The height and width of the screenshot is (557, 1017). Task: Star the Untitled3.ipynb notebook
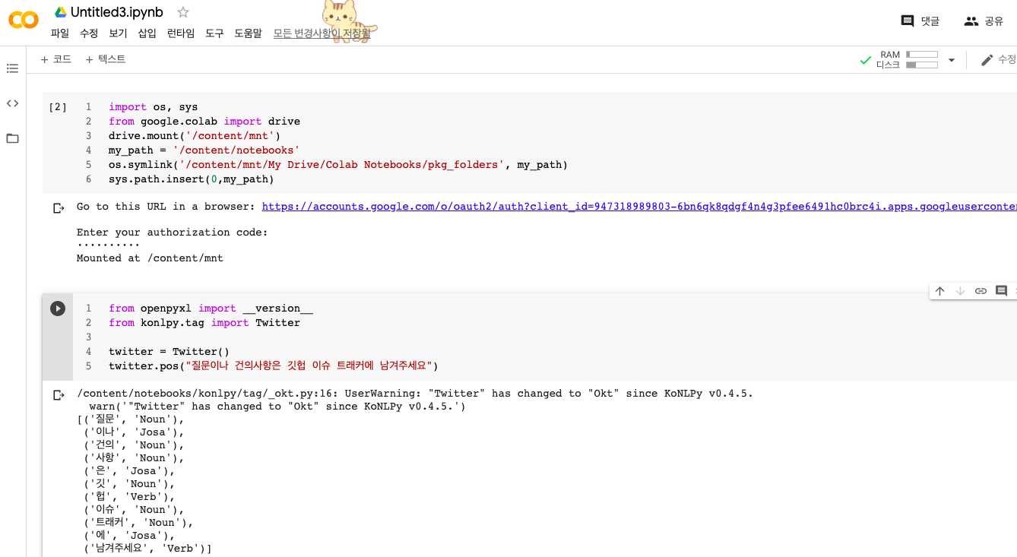point(182,11)
